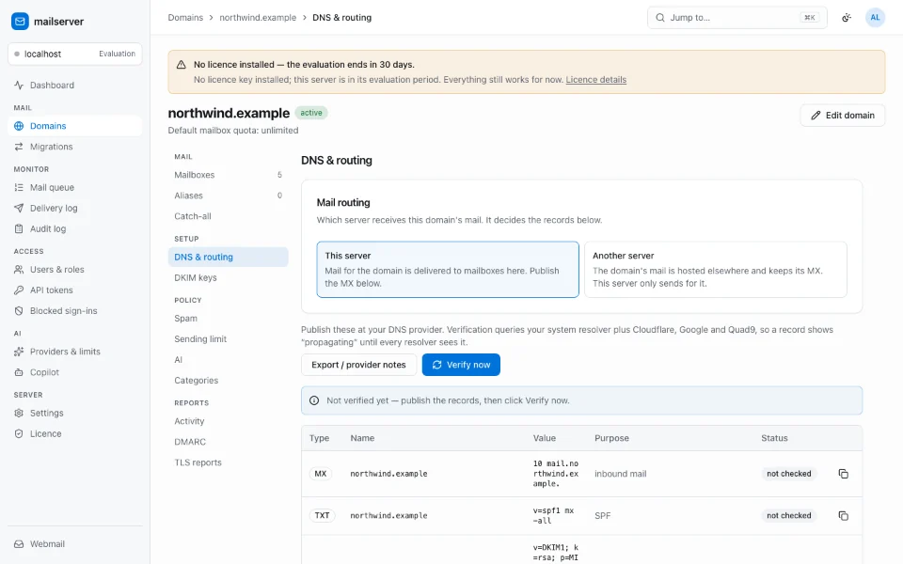The image size is (903, 564).
Task: Click the search magnifier icon
Action: pos(660,18)
